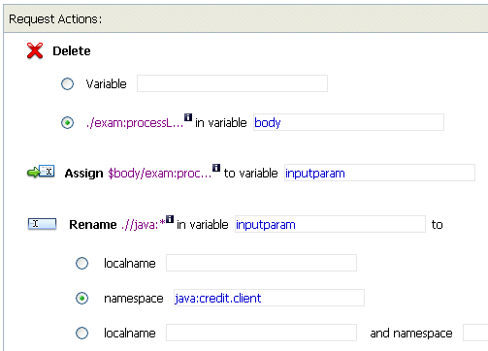Image resolution: width=488 pixels, height=351 pixels.
Task: Select the namespace radio button under Rename
Action: [x=81, y=298]
